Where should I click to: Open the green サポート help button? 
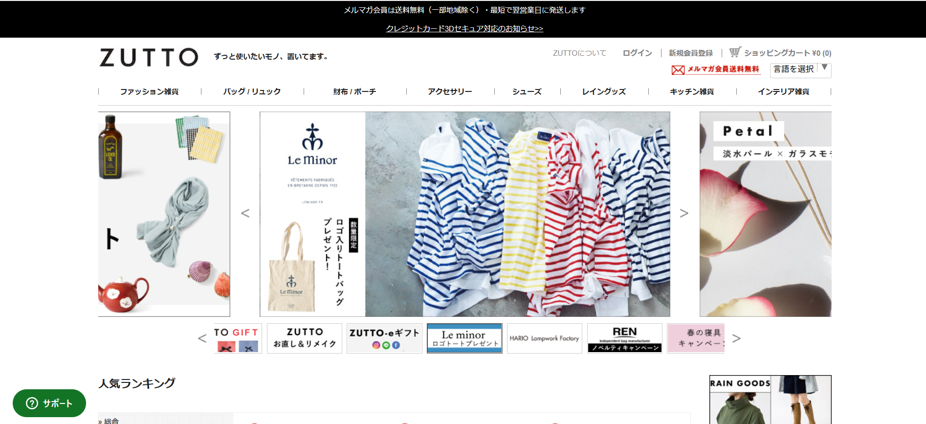click(x=49, y=403)
